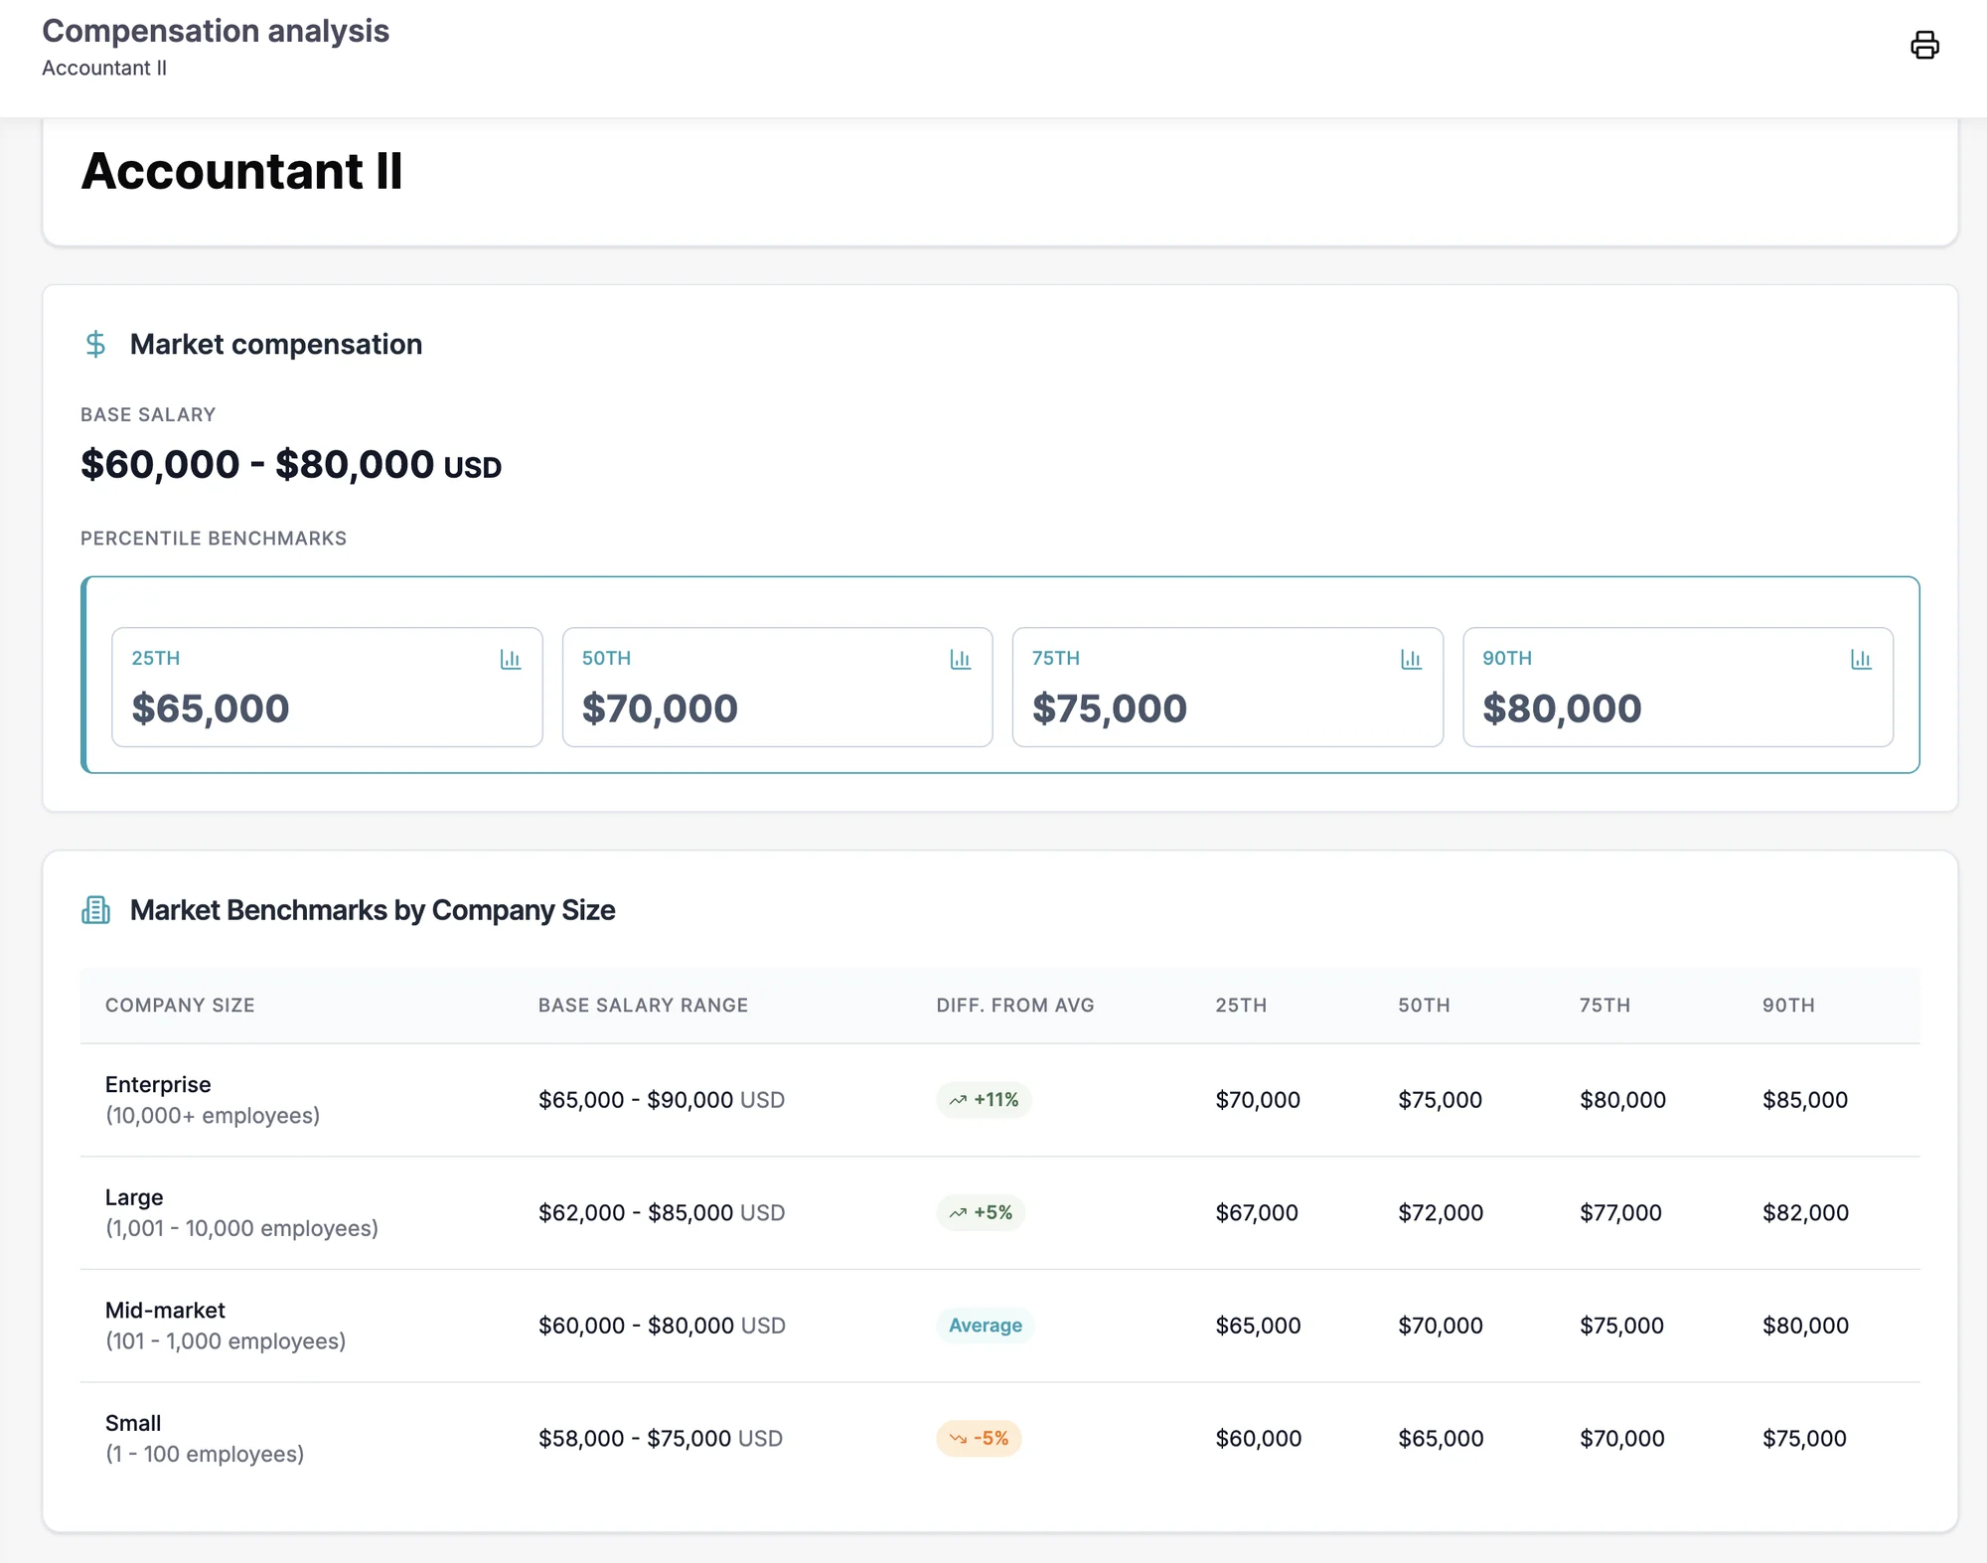Click the +5% trend badge for Large
The height and width of the screenshot is (1563, 1987).
[x=981, y=1212]
